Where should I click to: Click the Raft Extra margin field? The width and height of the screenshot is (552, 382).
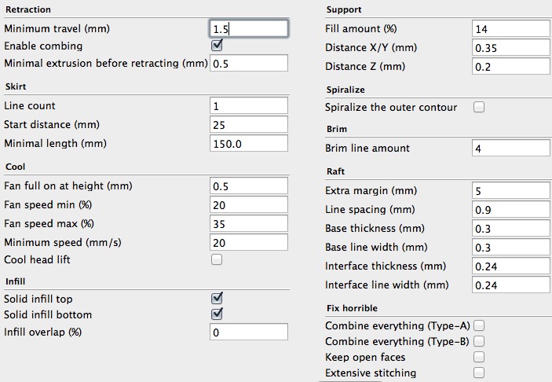(510, 191)
